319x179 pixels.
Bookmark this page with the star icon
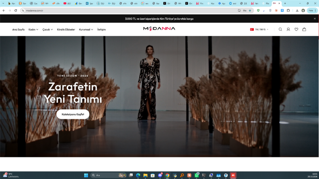click(x=250, y=10)
